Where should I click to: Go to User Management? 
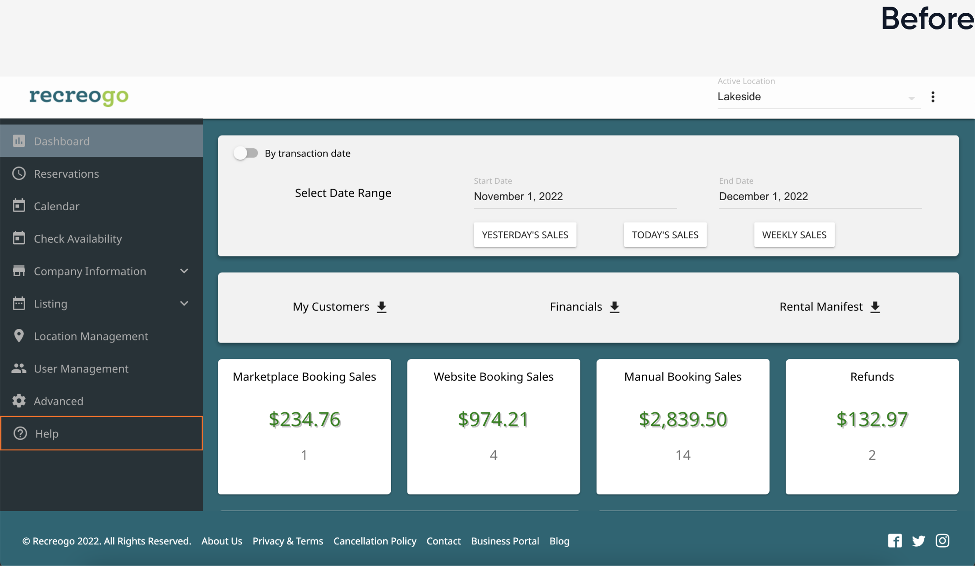[102, 369]
